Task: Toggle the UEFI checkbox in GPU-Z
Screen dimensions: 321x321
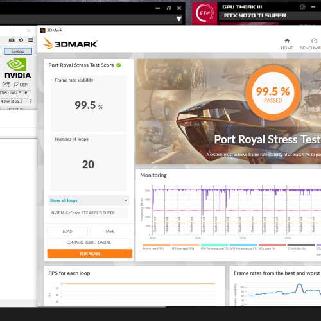Action: [17, 85]
